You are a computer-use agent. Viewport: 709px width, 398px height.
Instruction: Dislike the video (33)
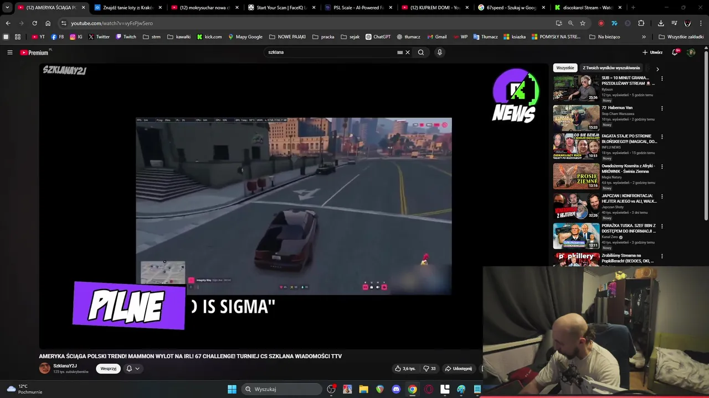[429, 369]
